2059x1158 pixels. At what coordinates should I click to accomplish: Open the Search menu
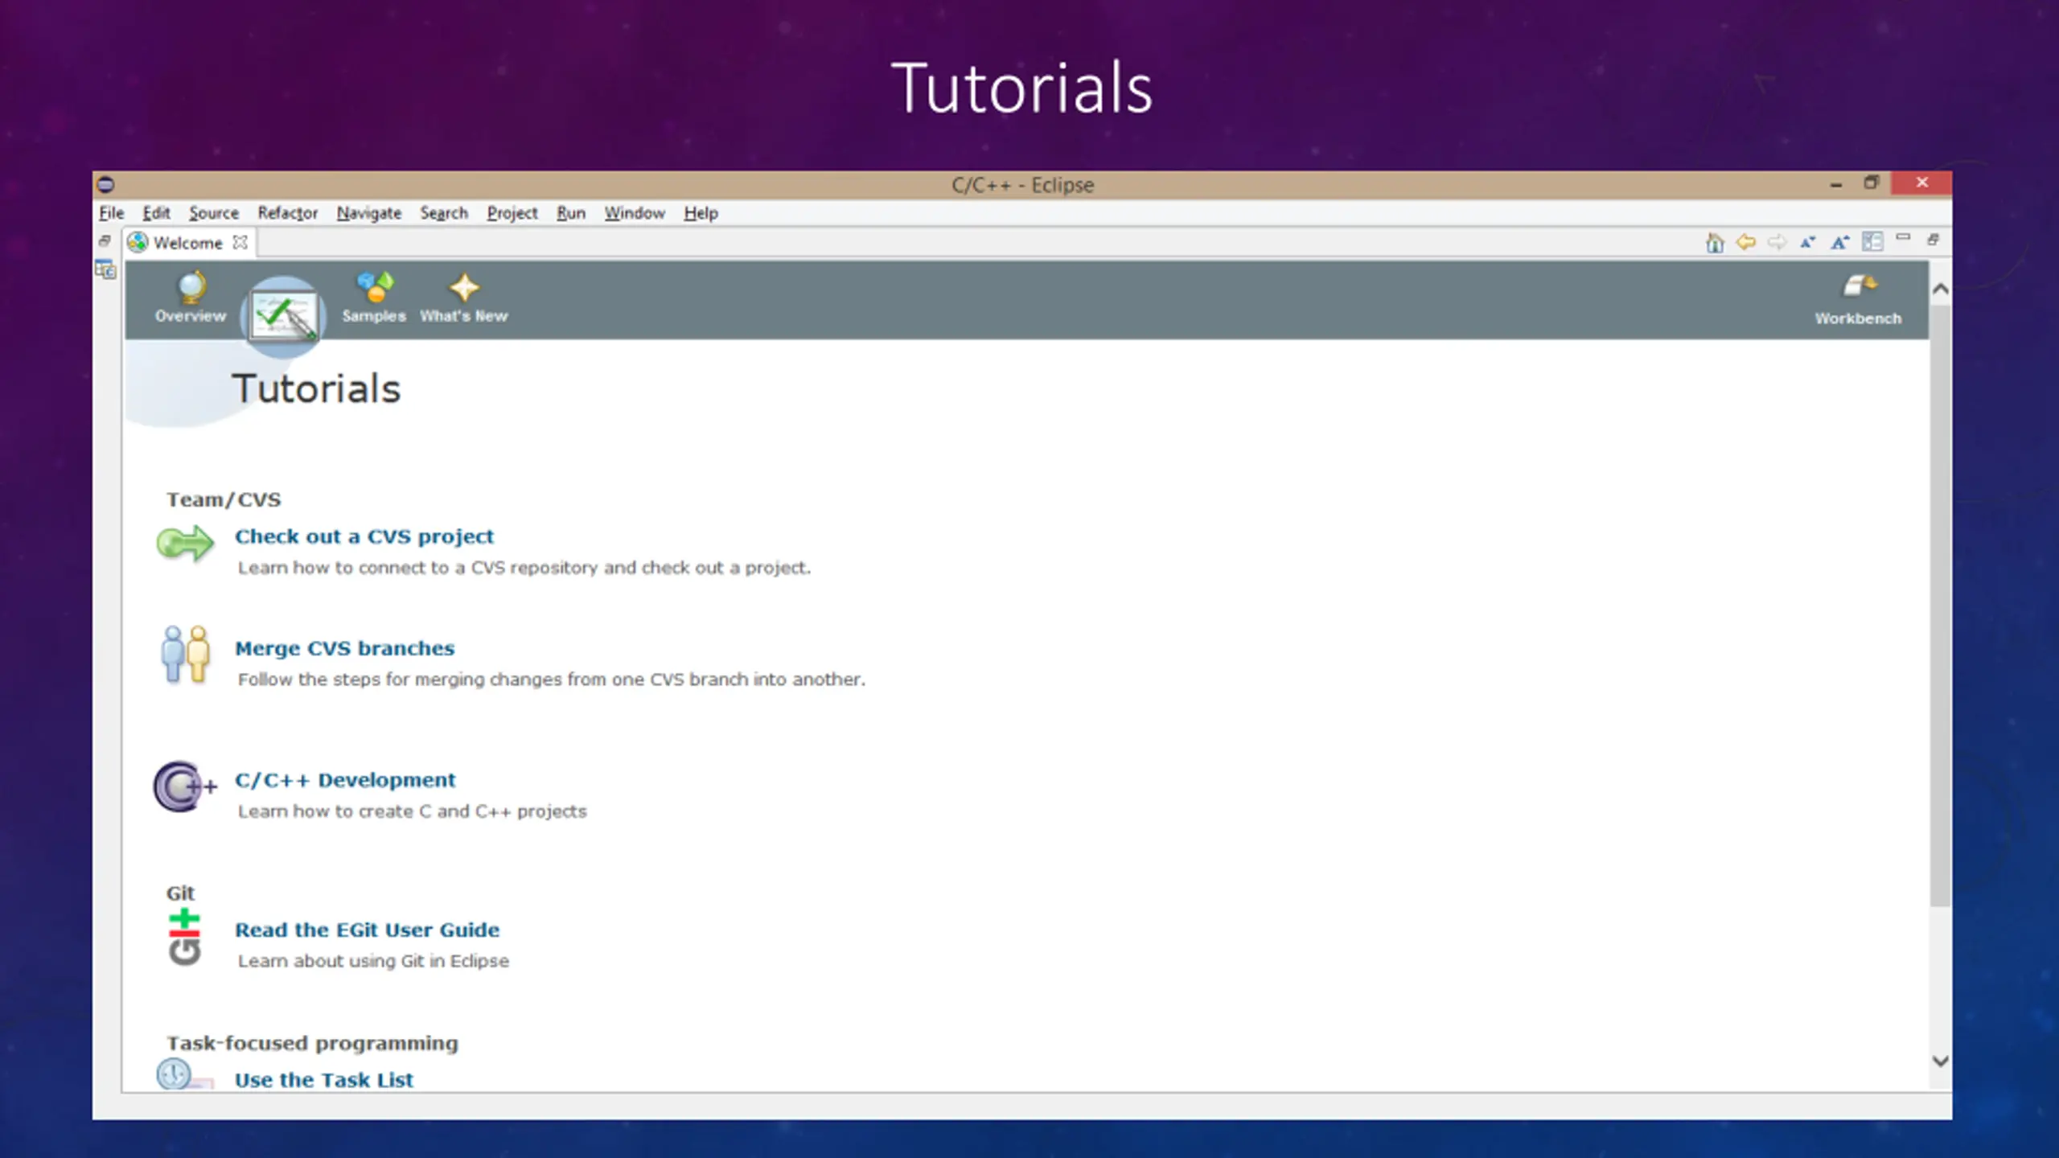point(444,213)
